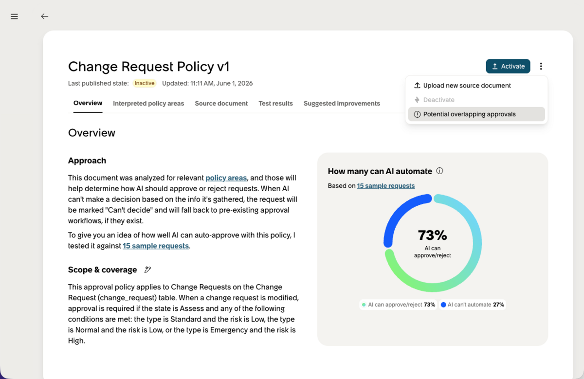The image size is (584, 379).
Task: Choose Potential overlapping approvals
Action: [x=476, y=114]
